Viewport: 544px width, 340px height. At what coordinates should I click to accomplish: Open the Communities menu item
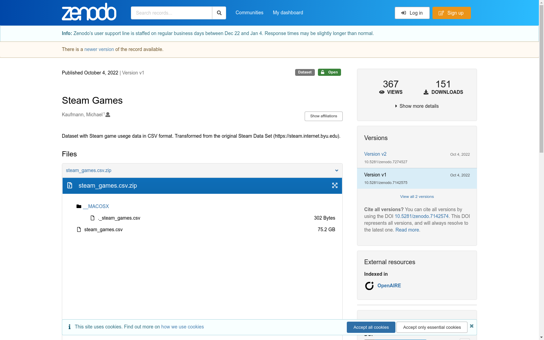click(x=250, y=13)
